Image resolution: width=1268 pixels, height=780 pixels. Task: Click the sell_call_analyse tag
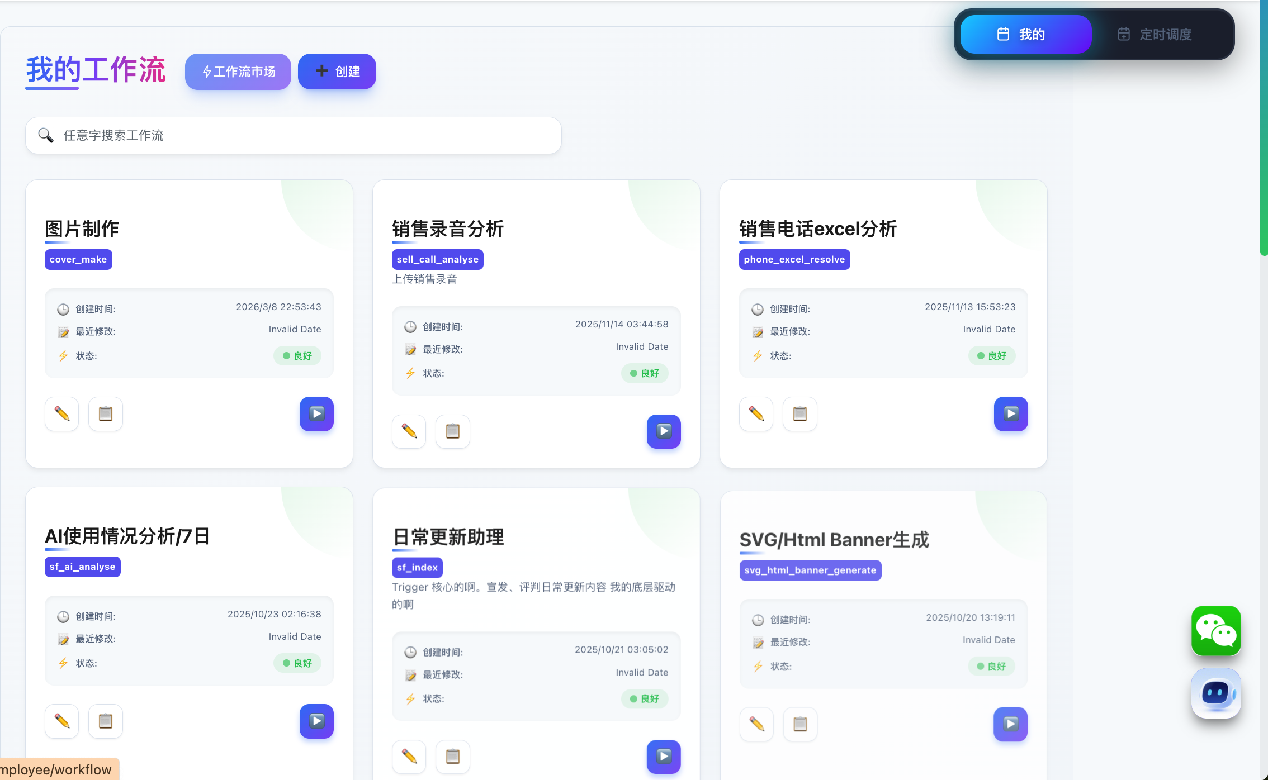click(x=437, y=259)
